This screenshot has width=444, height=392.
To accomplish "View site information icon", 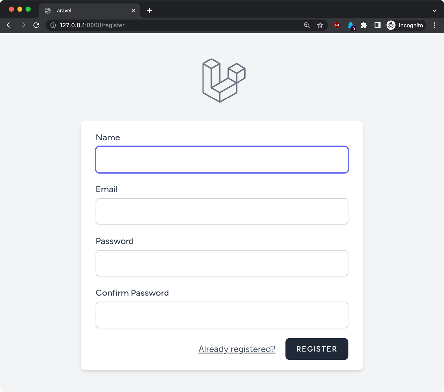I will [x=53, y=25].
